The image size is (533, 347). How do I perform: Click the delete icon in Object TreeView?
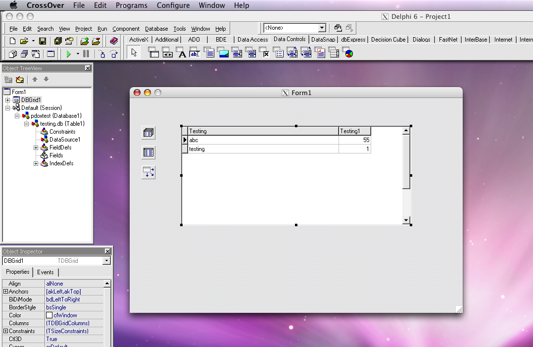point(20,80)
